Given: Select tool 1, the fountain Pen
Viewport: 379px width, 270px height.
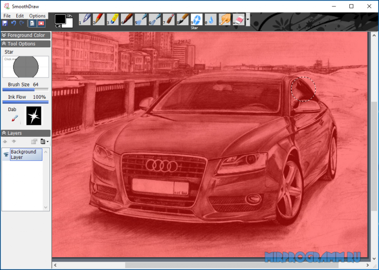Looking at the screenshot, I should coord(85,19).
